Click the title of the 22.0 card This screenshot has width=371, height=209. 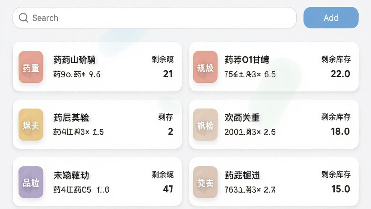pyautogui.click(x=247, y=60)
